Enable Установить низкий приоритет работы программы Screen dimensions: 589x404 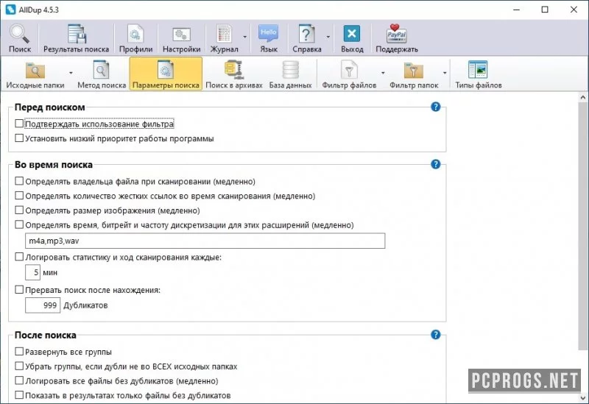pyautogui.click(x=19, y=138)
